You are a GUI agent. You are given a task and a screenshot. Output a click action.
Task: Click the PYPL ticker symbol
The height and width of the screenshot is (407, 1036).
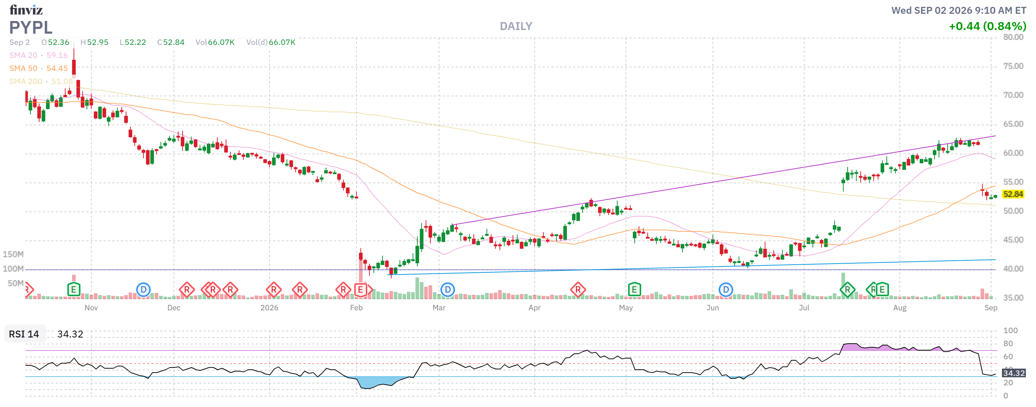click(31, 28)
